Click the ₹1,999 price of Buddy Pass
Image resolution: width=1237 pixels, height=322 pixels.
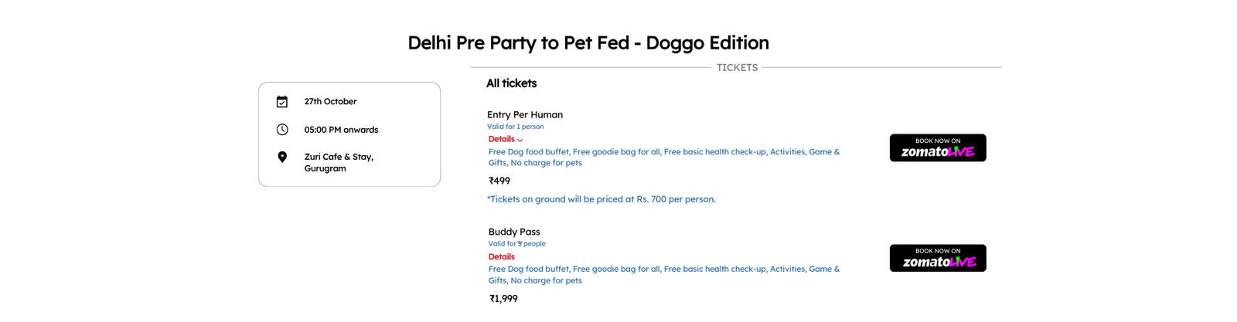point(503,299)
